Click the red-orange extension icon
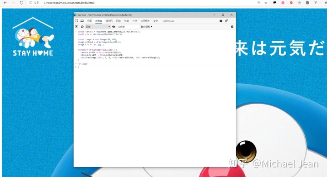327x177 pixels. (x=291, y=3)
